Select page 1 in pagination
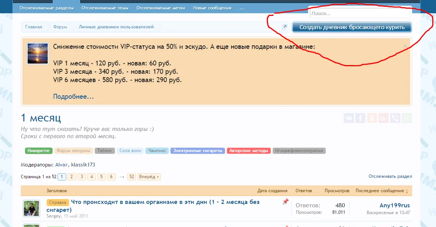 pyautogui.click(x=62, y=177)
